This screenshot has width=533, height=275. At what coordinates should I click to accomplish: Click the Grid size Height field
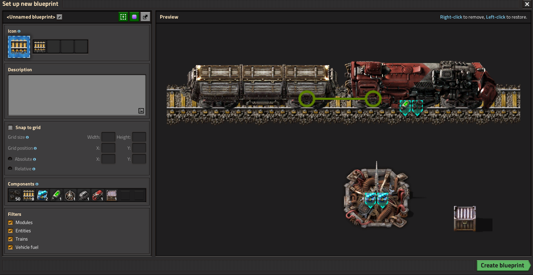(x=139, y=137)
